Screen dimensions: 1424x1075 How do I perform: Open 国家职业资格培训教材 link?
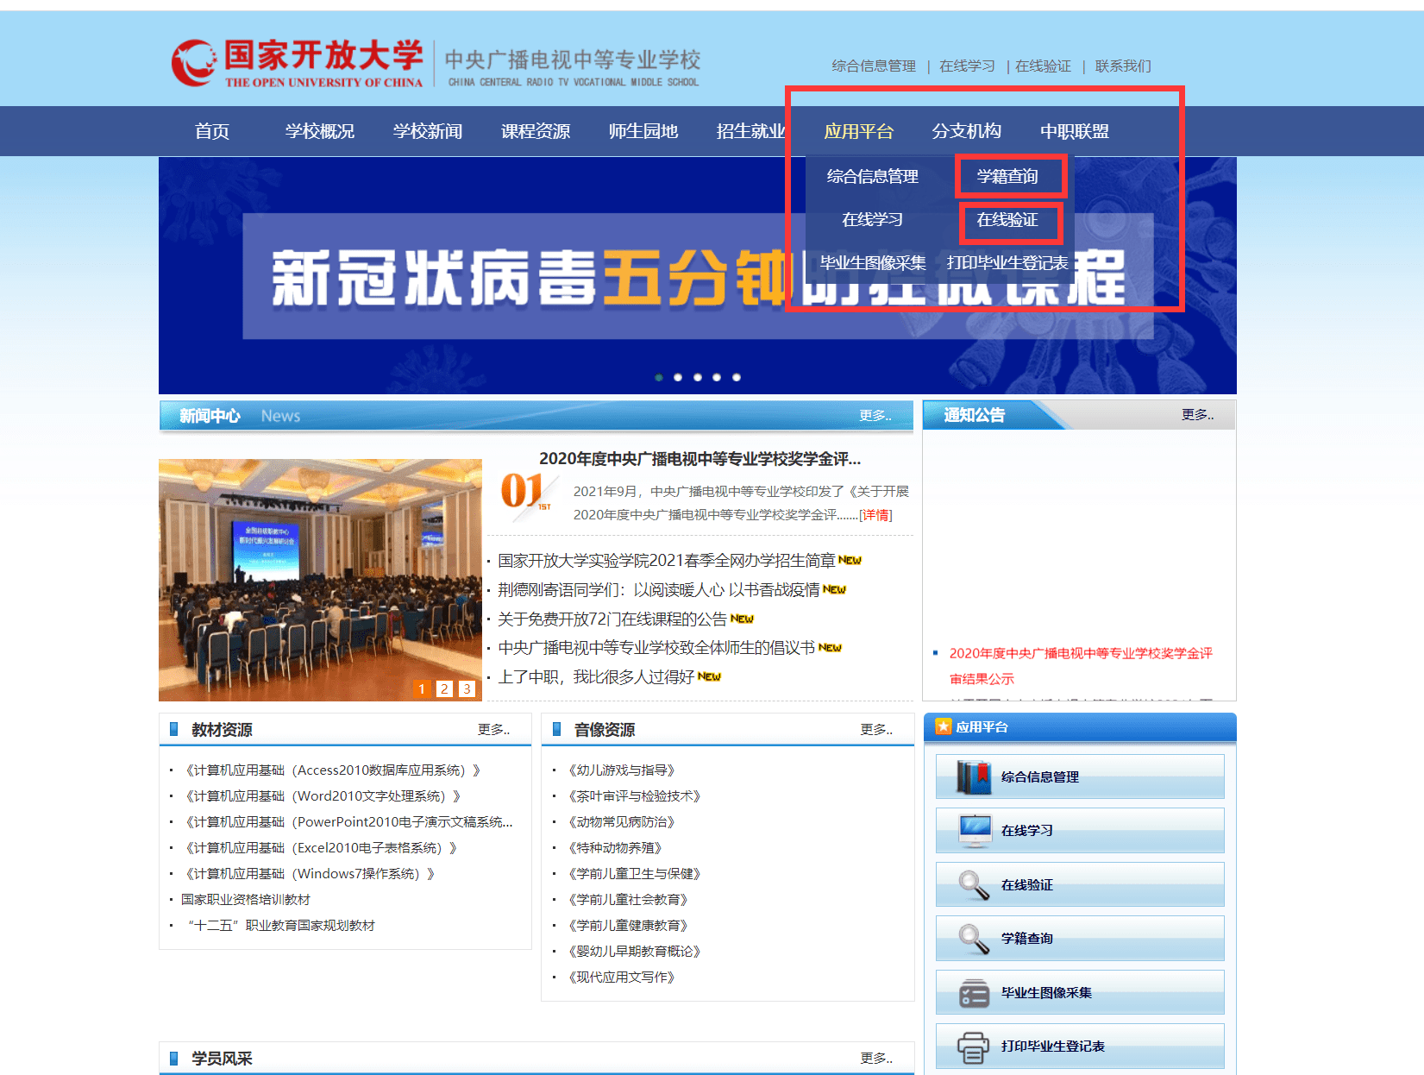point(246,899)
